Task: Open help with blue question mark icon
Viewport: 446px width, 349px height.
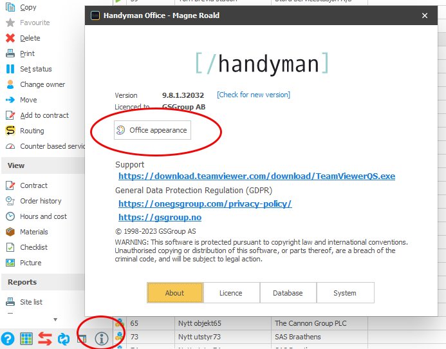Action: [8, 339]
